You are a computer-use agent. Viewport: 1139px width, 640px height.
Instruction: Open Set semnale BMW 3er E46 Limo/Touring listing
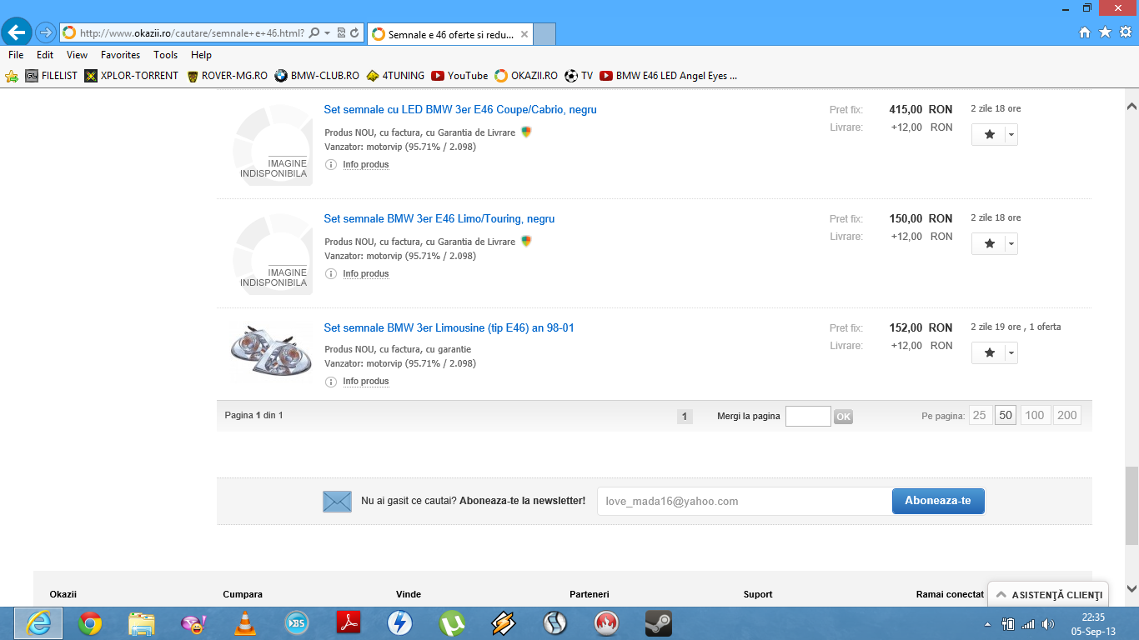pyautogui.click(x=439, y=218)
